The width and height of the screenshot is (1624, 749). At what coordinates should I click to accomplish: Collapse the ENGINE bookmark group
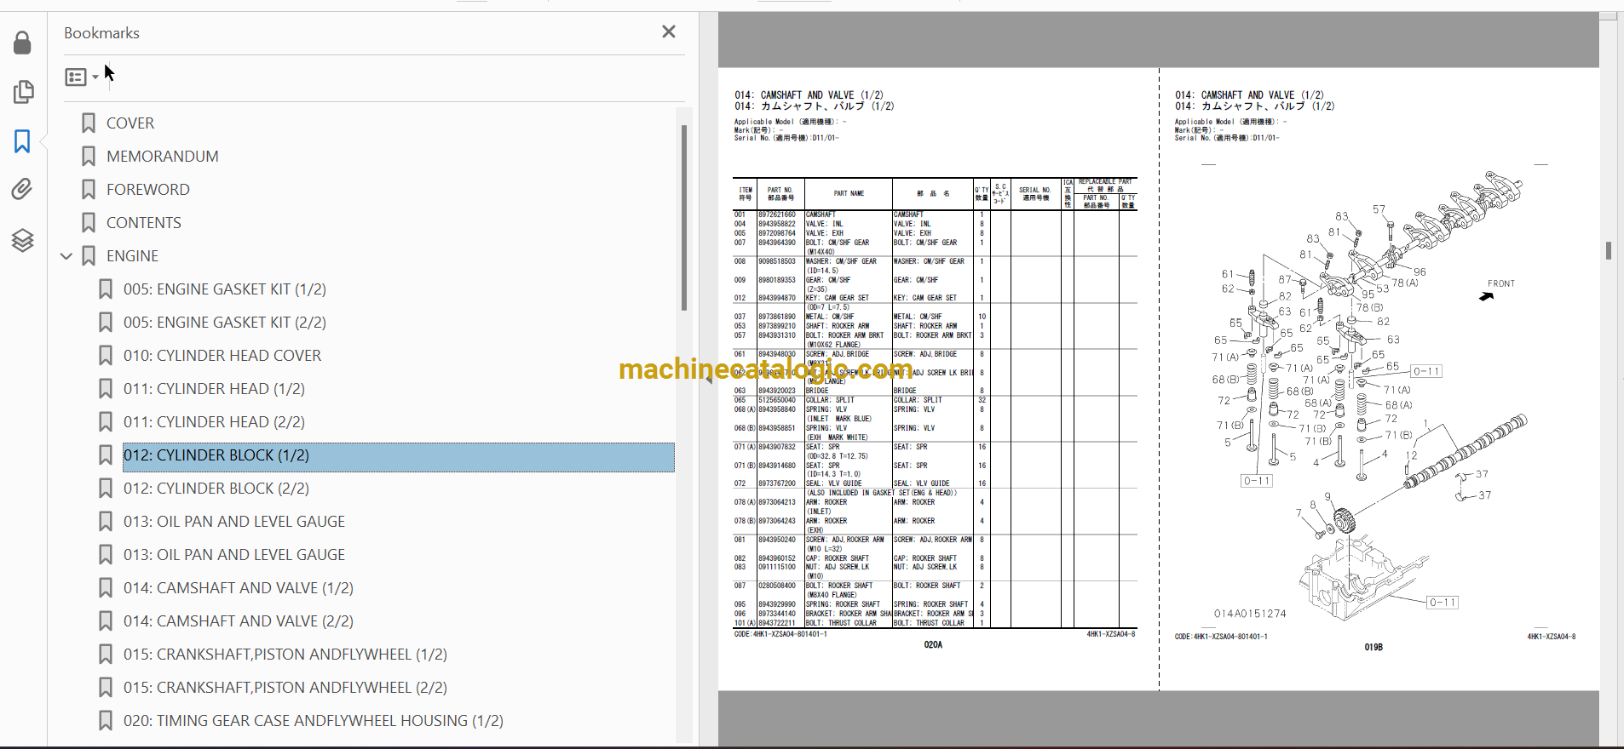click(x=66, y=256)
